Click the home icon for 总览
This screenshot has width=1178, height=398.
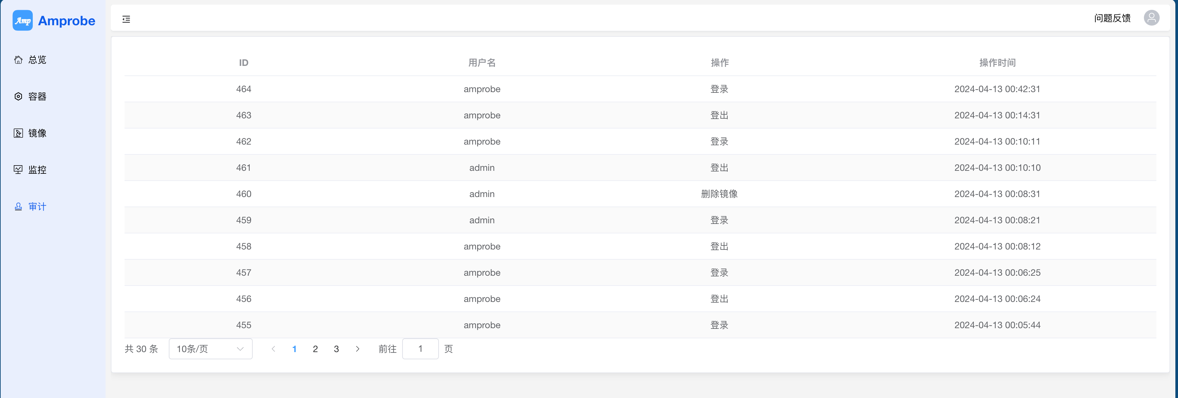(x=18, y=60)
